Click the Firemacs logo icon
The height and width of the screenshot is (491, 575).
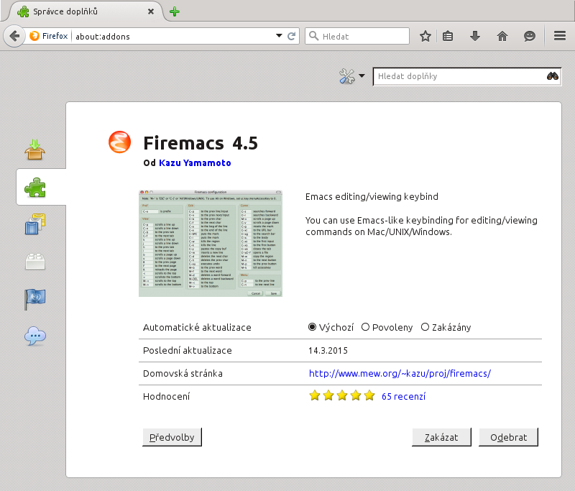(x=119, y=142)
